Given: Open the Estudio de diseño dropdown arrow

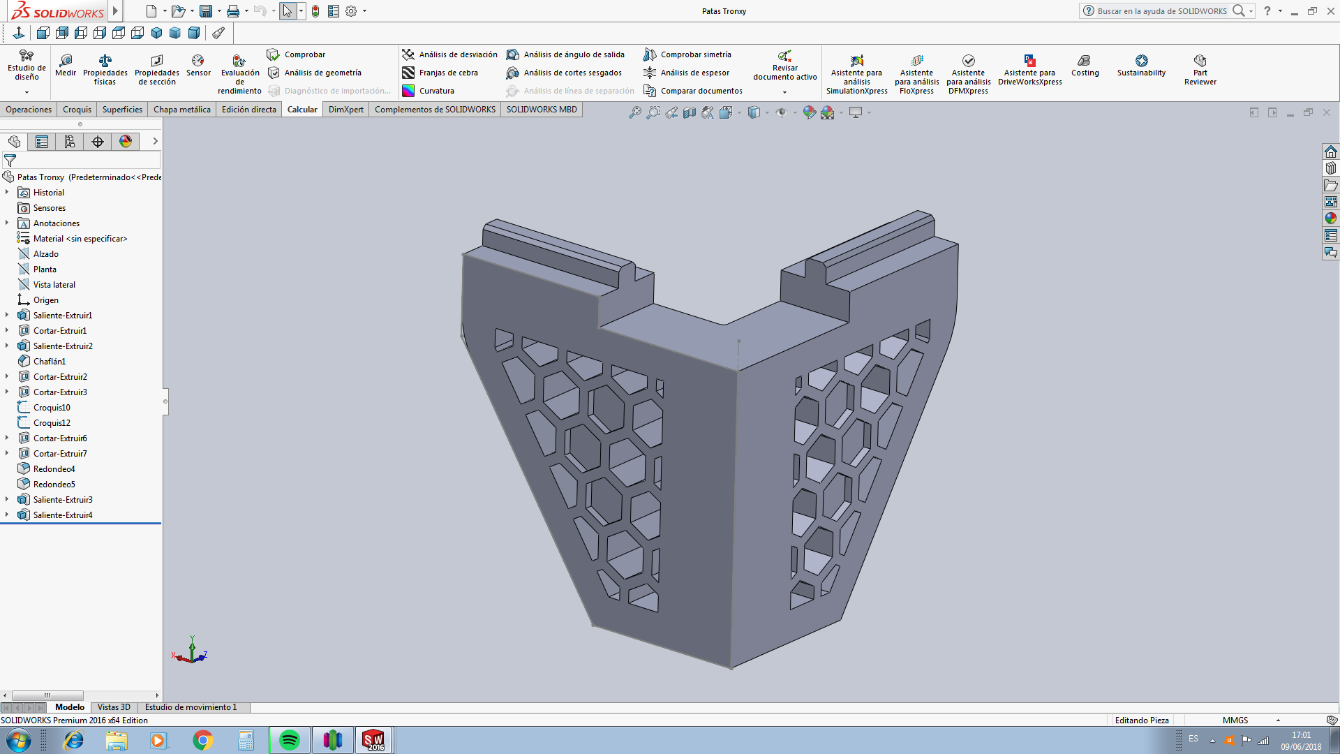Looking at the screenshot, I should pos(27,92).
